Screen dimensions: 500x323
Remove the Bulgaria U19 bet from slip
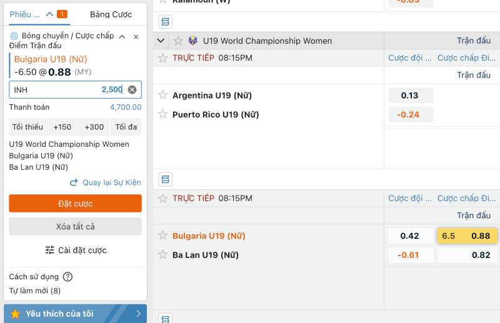(x=136, y=37)
